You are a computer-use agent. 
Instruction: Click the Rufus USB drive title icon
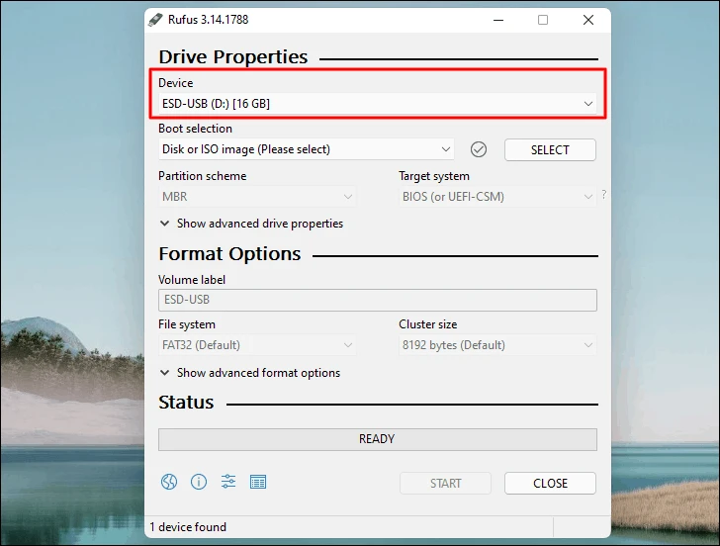[x=155, y=20]
